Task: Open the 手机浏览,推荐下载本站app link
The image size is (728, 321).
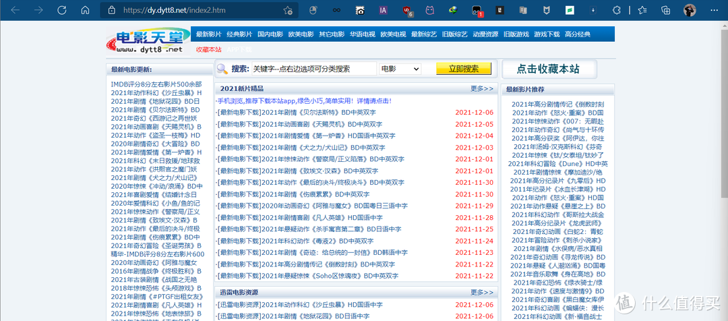Action: point(303,100)
